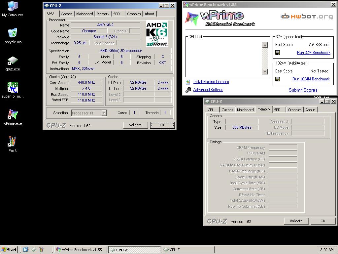Screen dimensions: 338x254
Task: Click the Code Name Chomper field
Action: coord(89,31)
